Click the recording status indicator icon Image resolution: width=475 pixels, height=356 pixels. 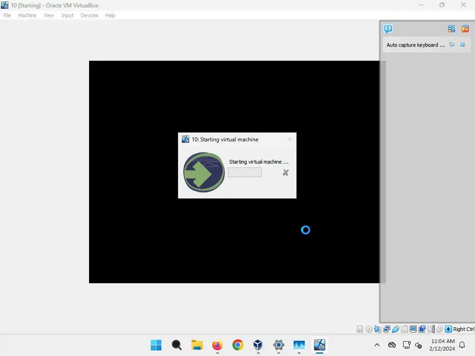tap(422, 329)
